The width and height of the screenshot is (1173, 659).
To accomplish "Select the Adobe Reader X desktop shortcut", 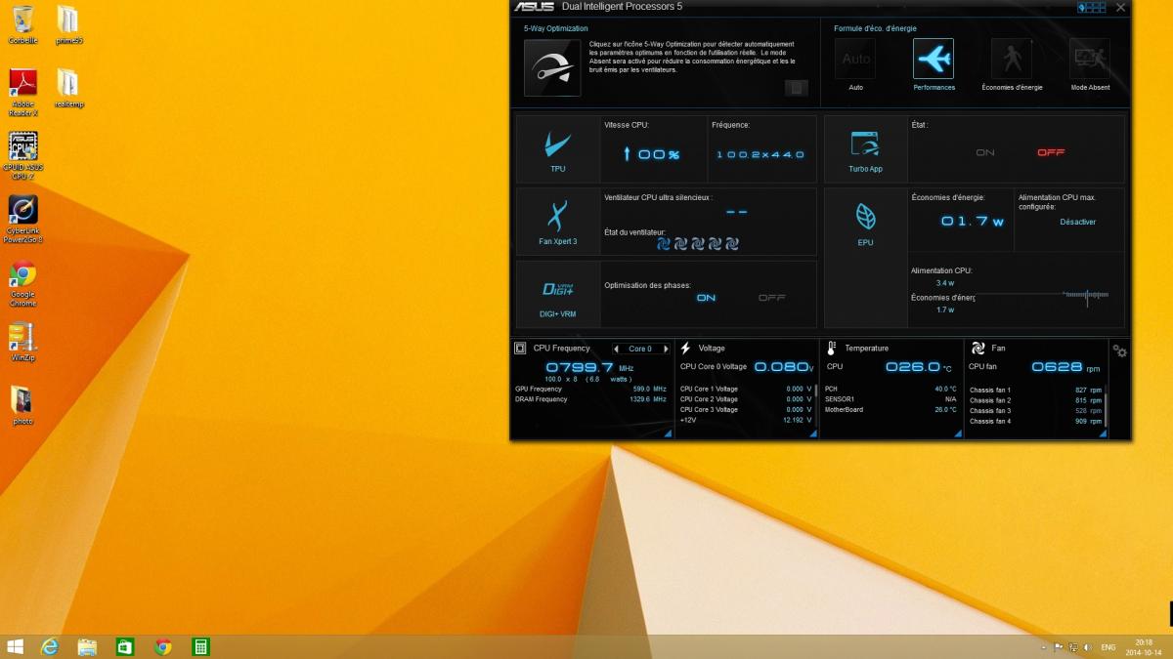I will 22,92.
